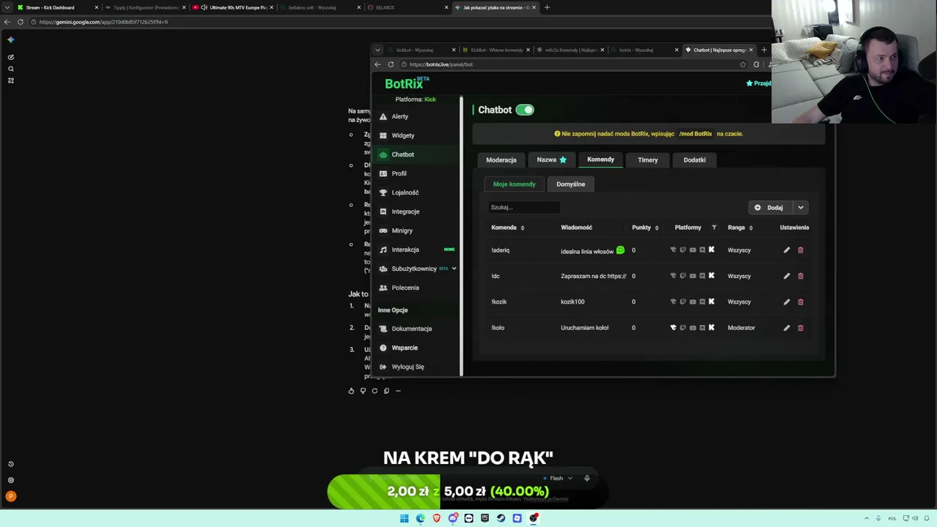Click thumbs up on the Gemini response

351,391
